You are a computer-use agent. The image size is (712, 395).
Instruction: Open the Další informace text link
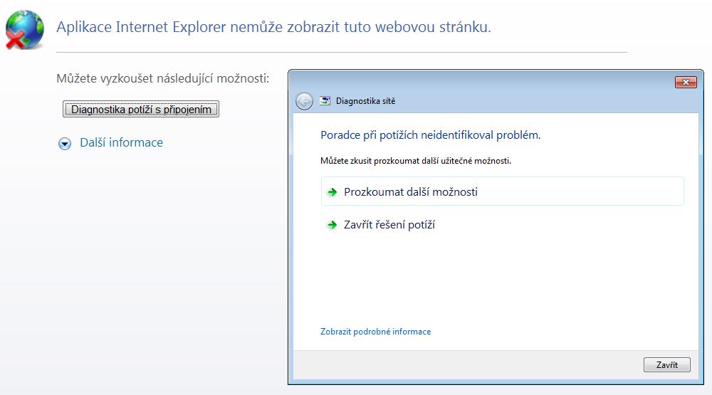(121, 142)
